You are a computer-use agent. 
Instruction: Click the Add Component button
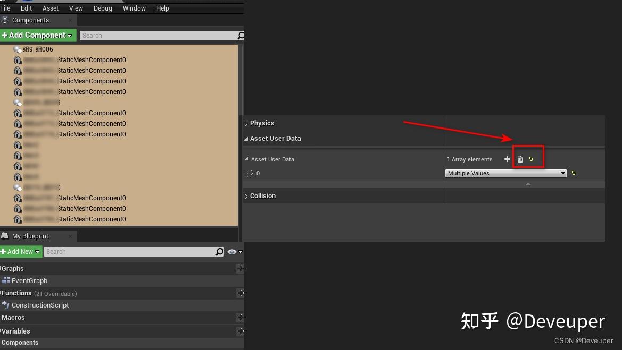(35, 35)
